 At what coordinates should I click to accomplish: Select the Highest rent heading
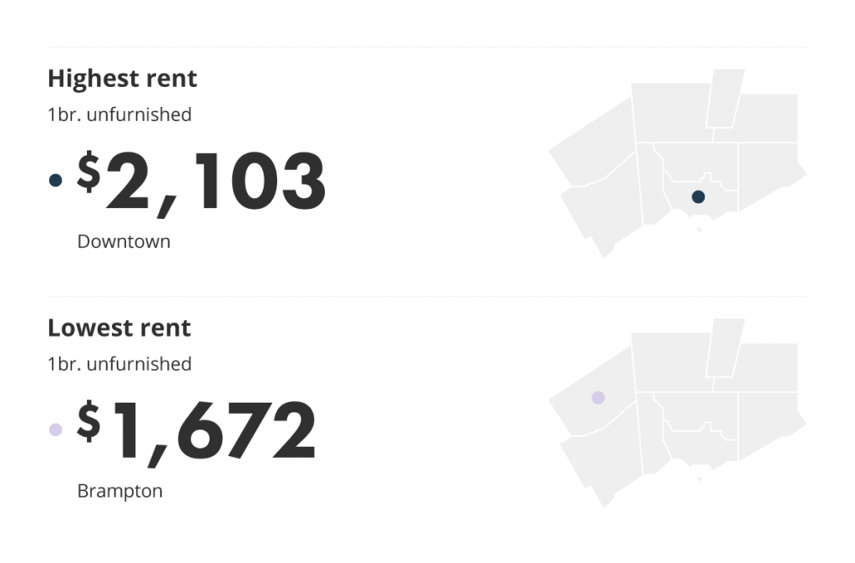[122, 79]
